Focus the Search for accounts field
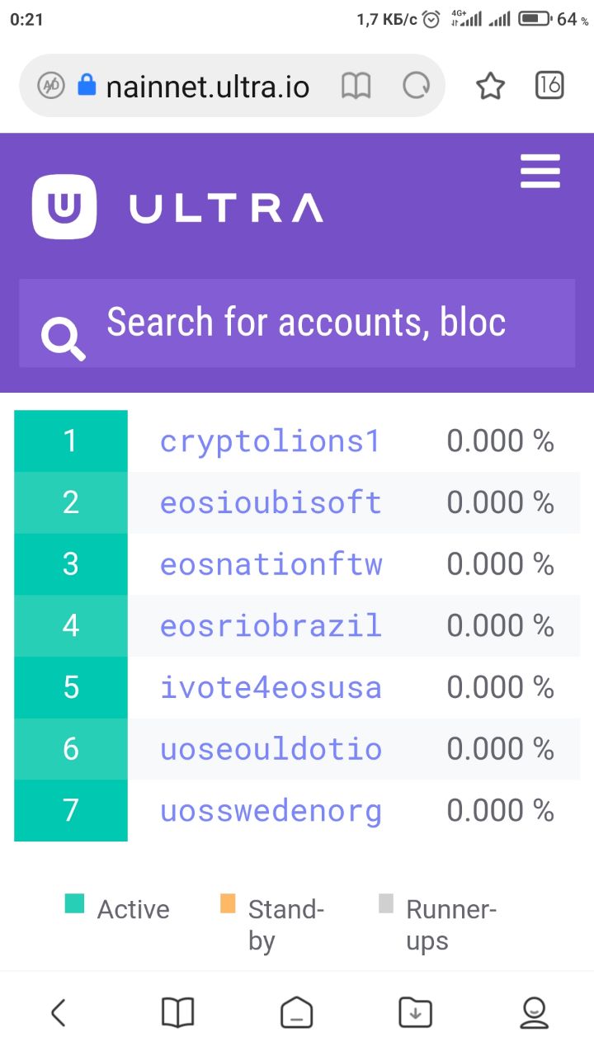 pyautogui.click(x=297, y=323)
